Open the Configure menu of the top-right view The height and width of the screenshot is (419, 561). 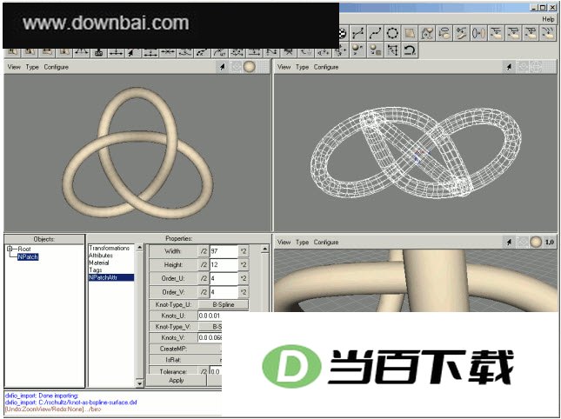click(x=326, y=67)
